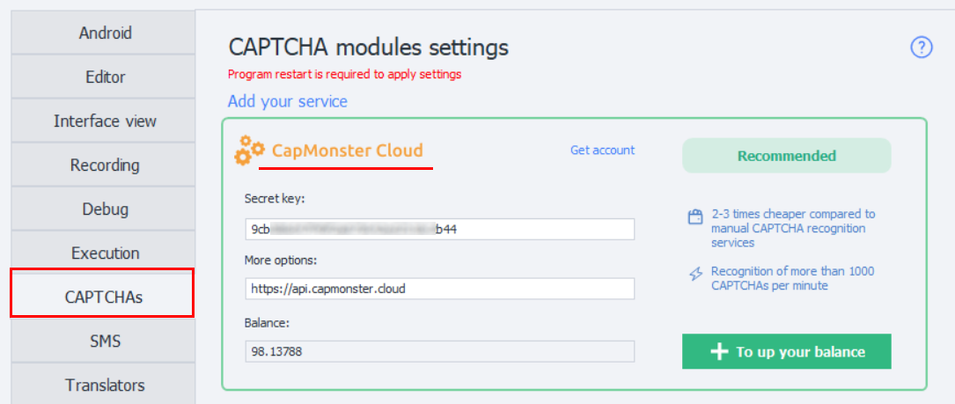Switch to Translators tab
Screen dimensions: 955x404
pyautogui.click(x=105, y=385)
